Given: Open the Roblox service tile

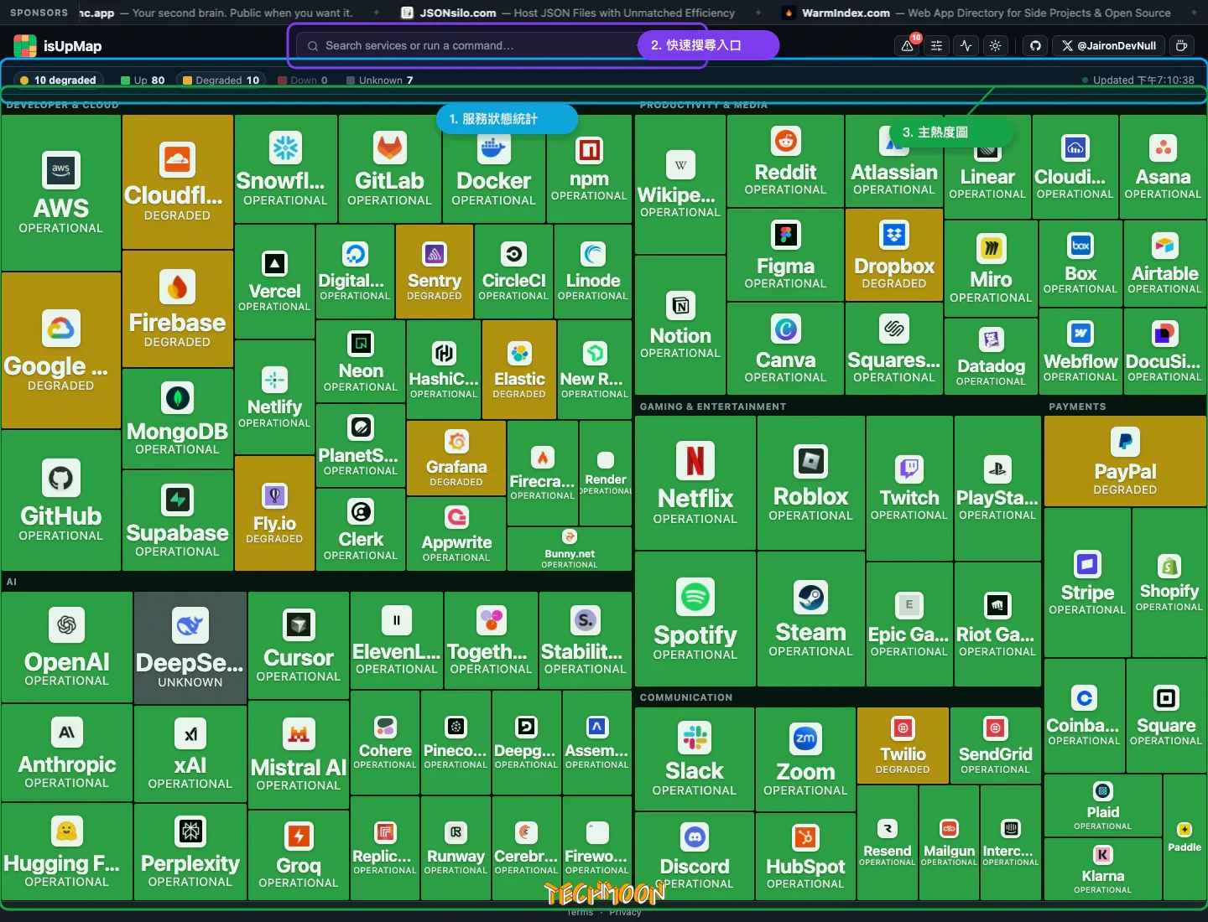Looking at the screenshot, I should pos(810,483).
